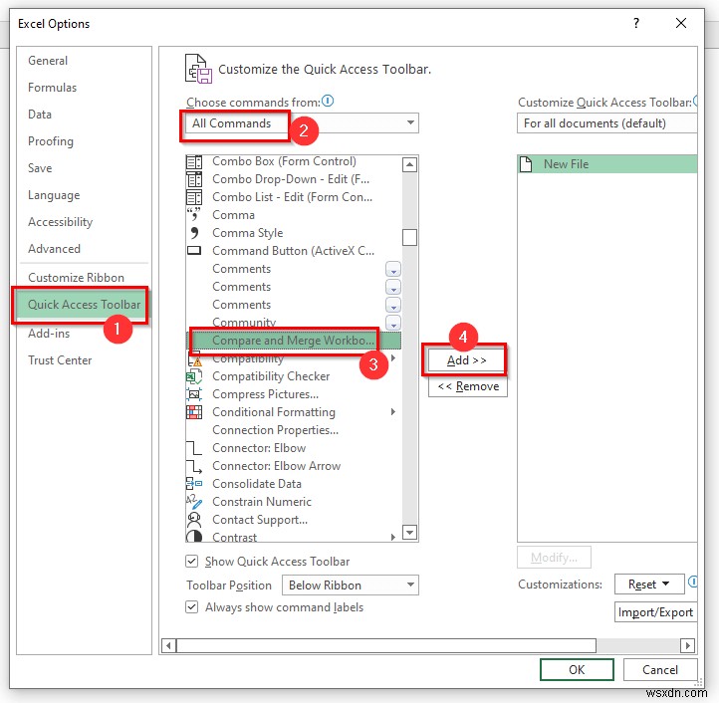Open the Trust Center category
This screenshot has width=719, height=703.
click(x=60, y=360)
